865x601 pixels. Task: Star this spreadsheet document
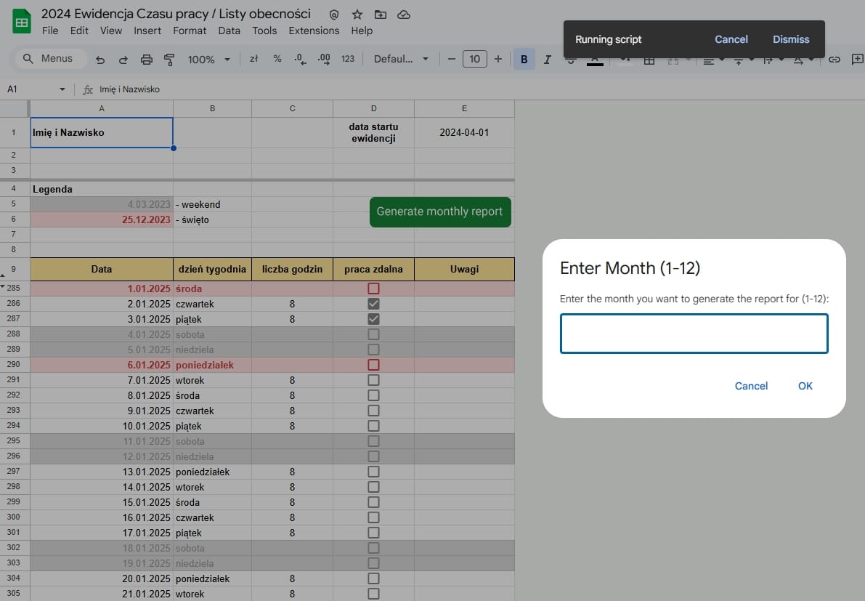(x=357, y=15)
